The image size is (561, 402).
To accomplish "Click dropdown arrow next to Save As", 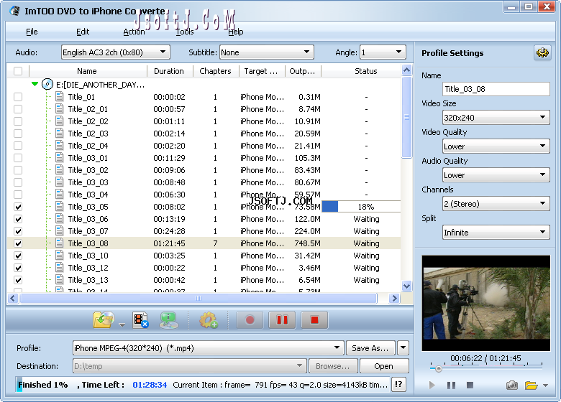I will [403, 347].
